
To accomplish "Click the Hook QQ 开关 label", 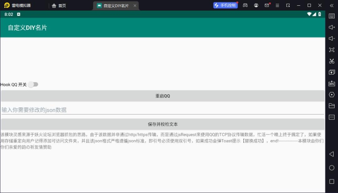I will pyautogui.click(x=14, y=85).
